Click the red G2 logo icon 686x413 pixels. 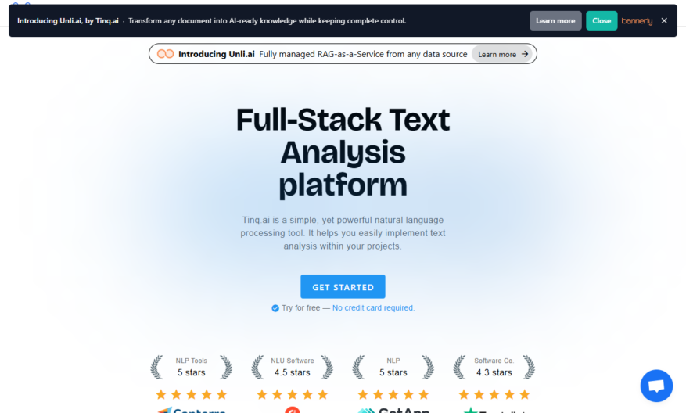coord(293,410)
